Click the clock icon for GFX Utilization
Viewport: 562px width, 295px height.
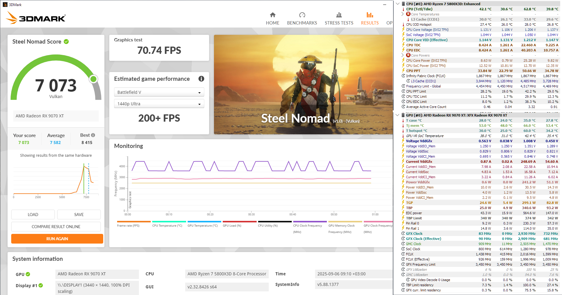click(403, 270)
